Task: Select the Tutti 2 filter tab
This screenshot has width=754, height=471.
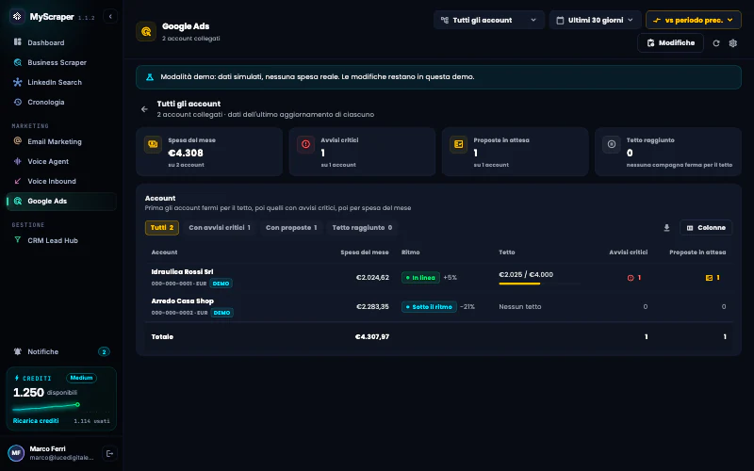Action: [162, 228]
